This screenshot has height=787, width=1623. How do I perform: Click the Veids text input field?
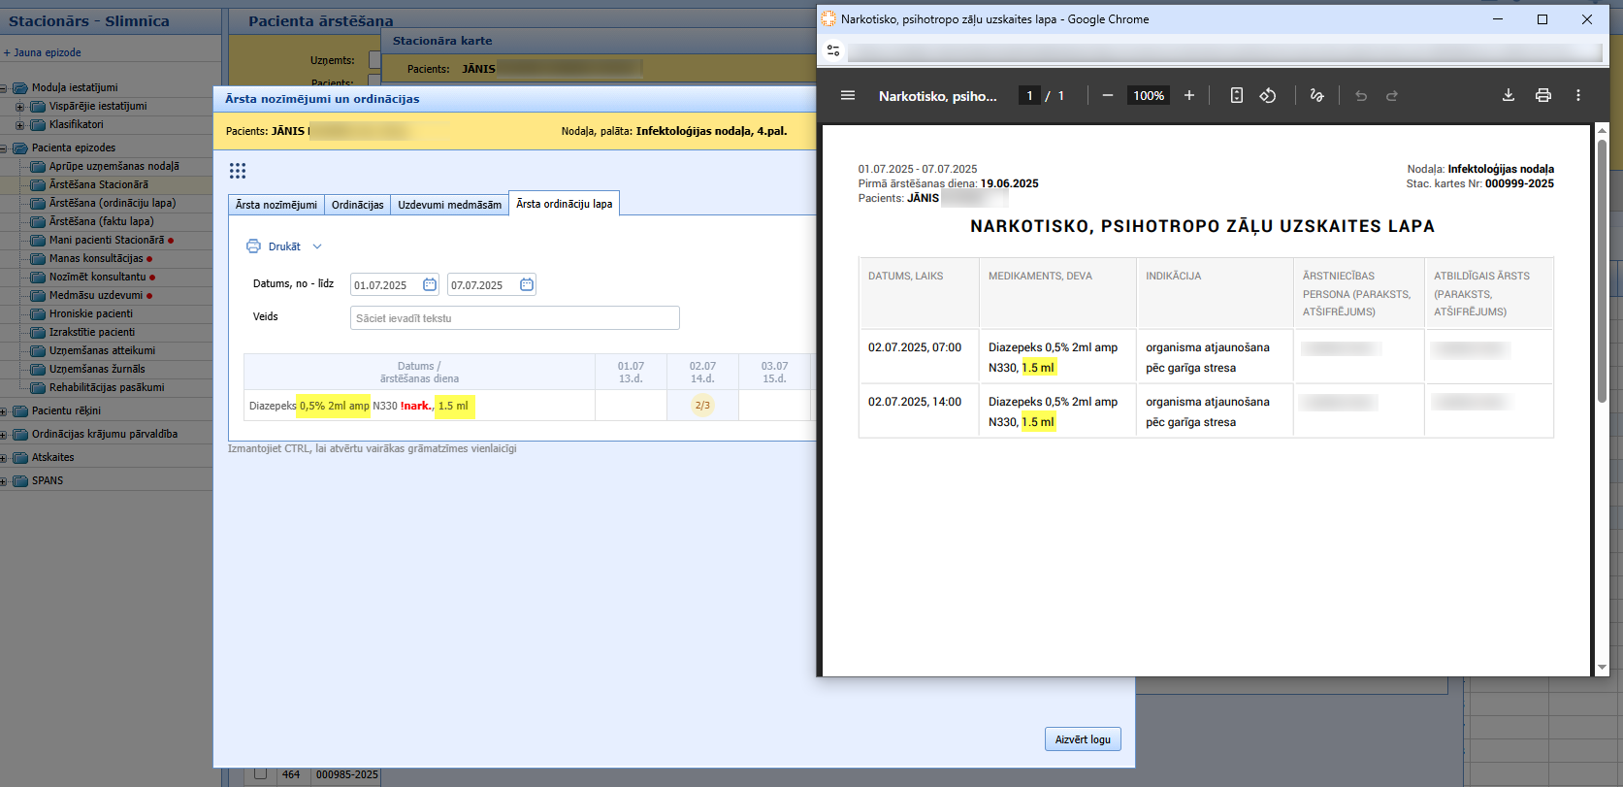pos(514,318)
